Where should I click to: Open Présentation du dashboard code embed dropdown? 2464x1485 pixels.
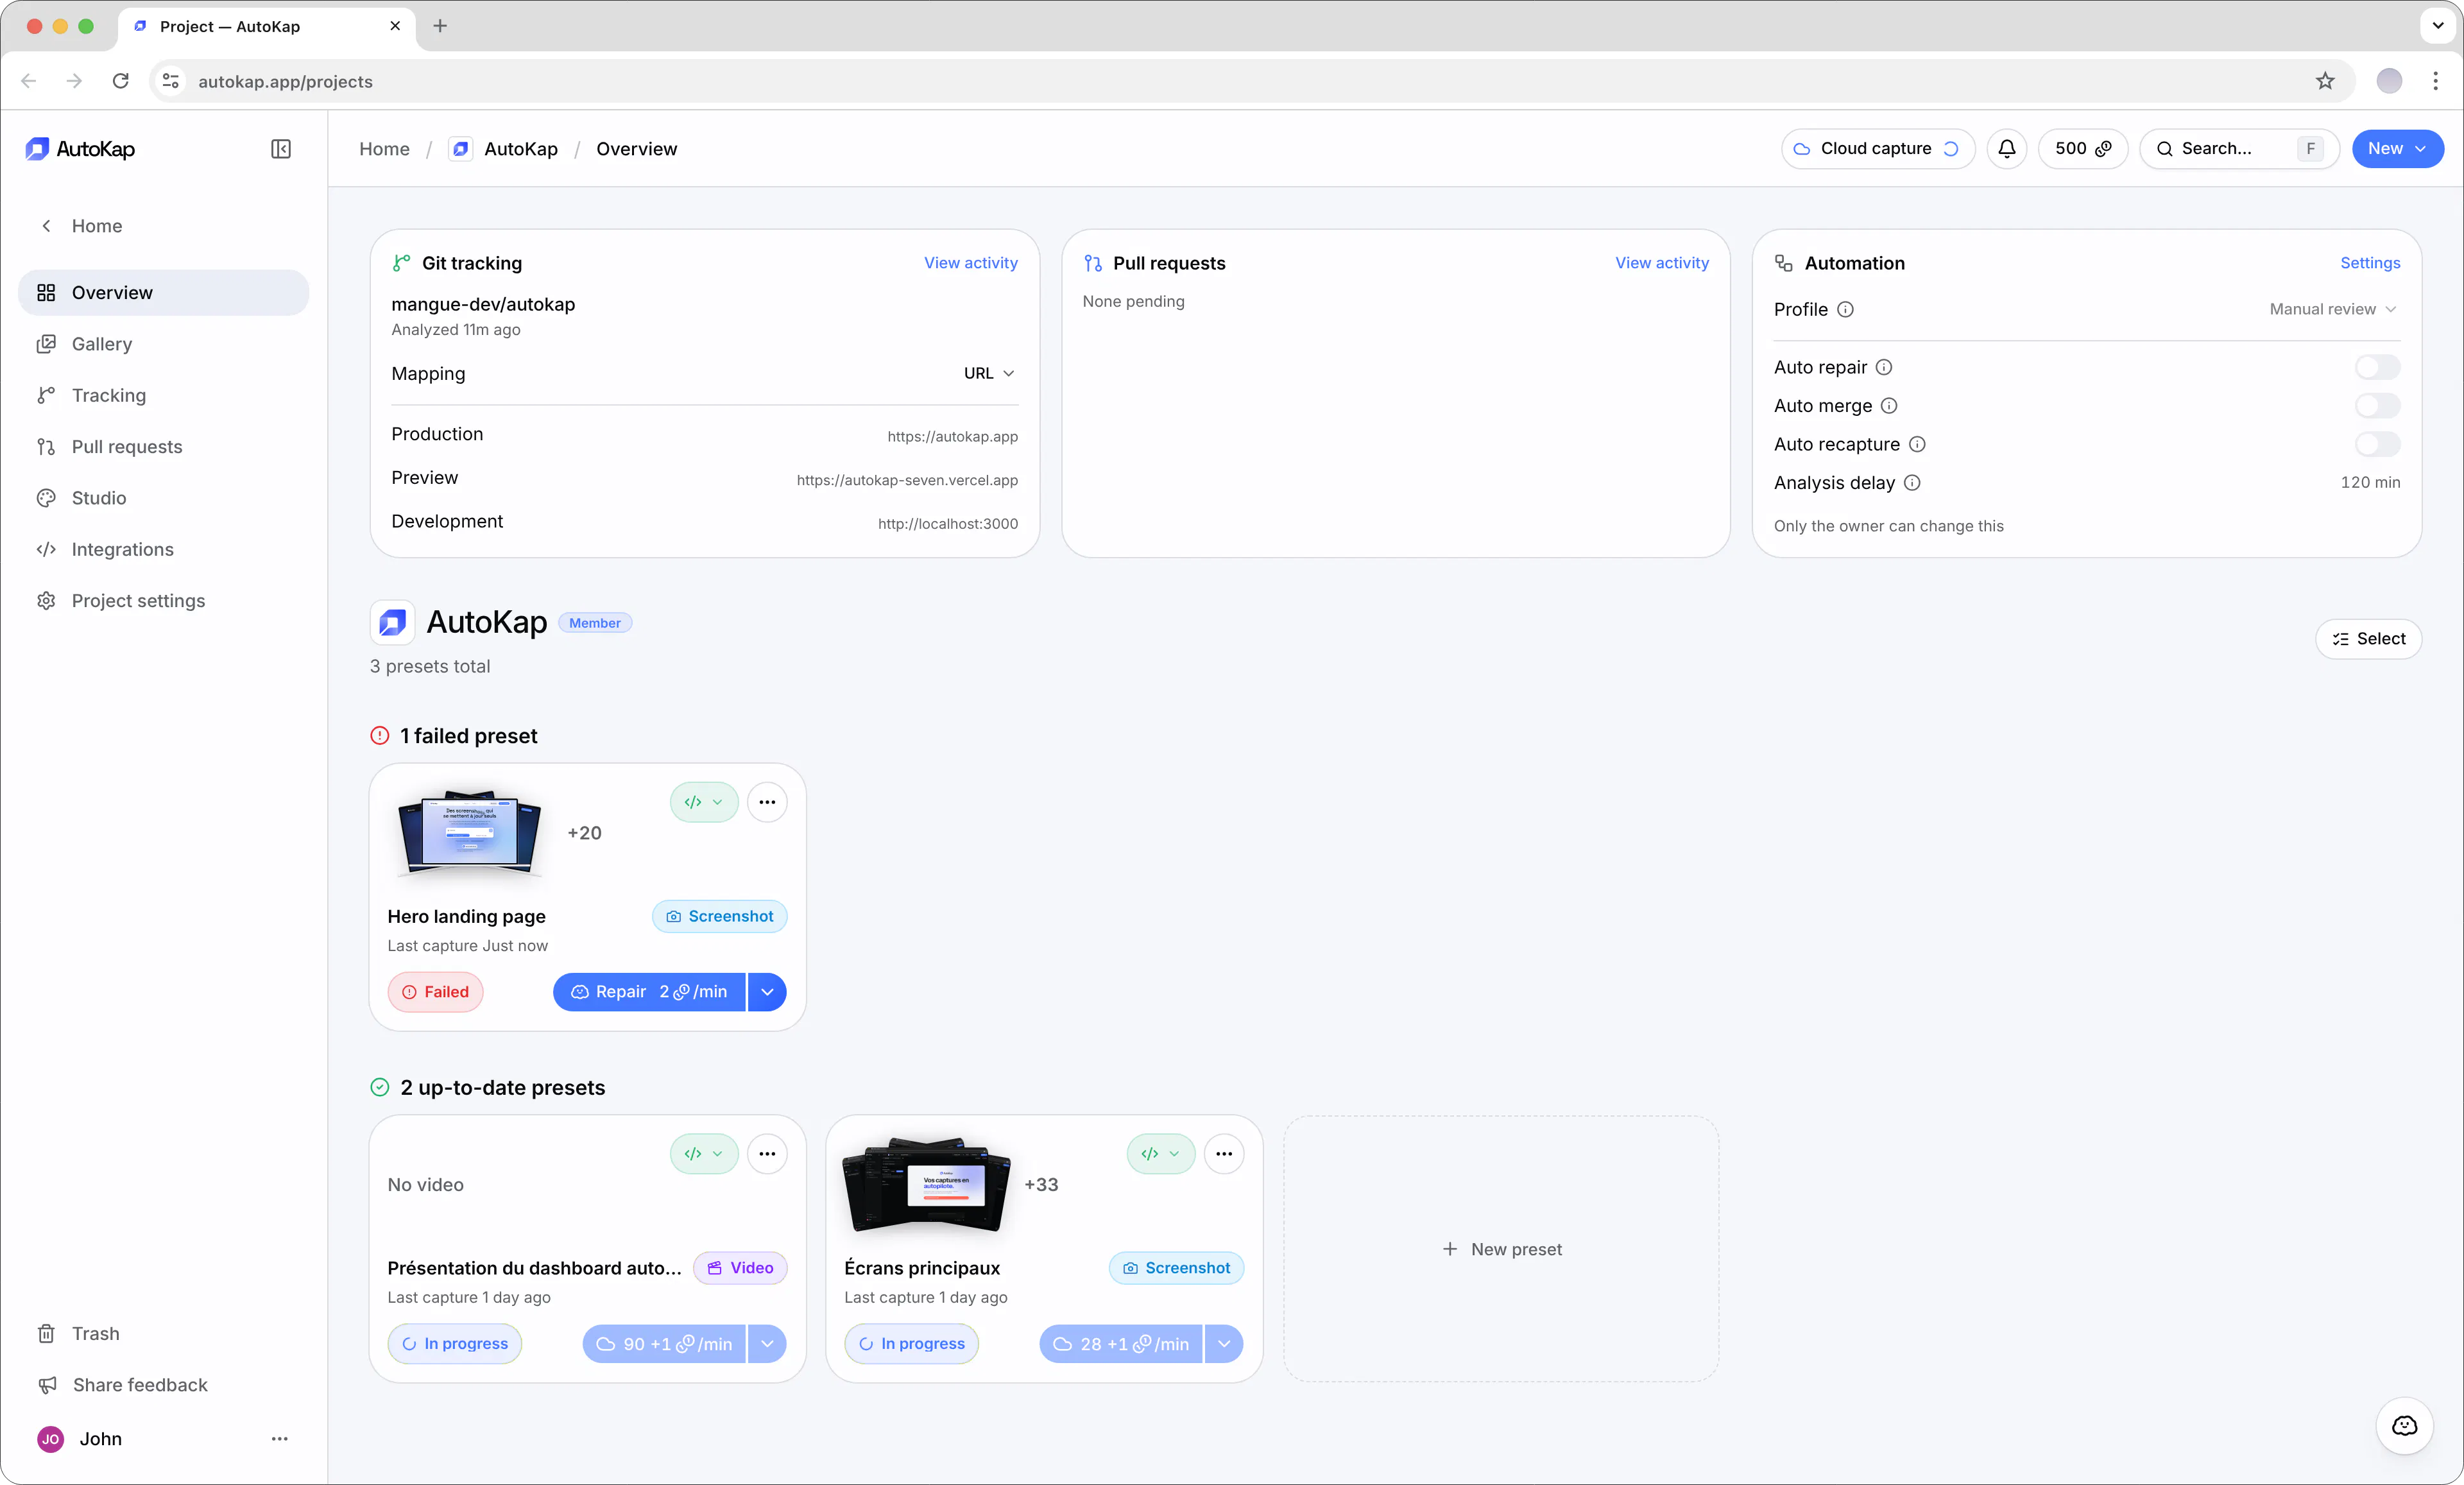click(704, 1153)
